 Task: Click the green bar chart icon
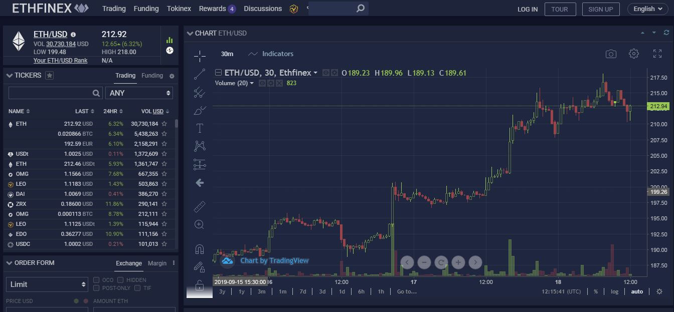pos(170,40)
